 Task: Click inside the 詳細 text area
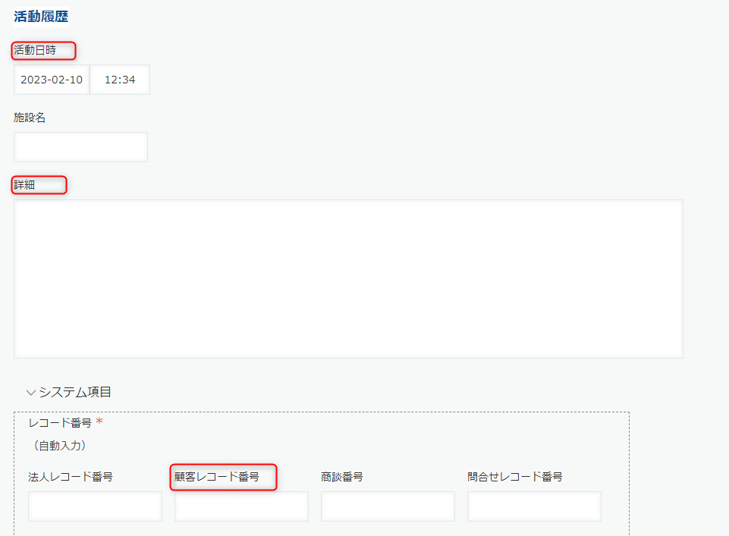click(x=348, y=279)
